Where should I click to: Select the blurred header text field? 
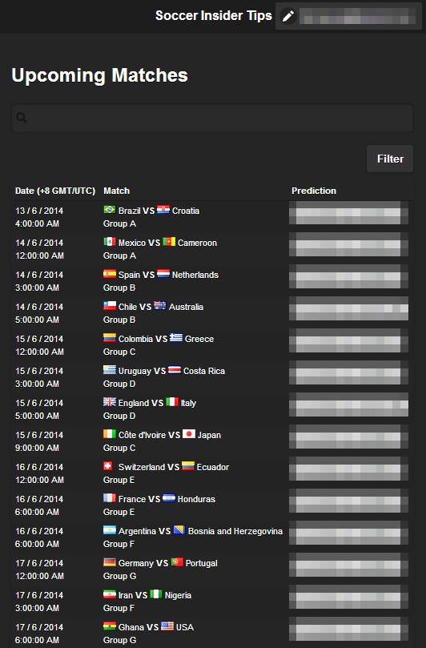(358, 17)
